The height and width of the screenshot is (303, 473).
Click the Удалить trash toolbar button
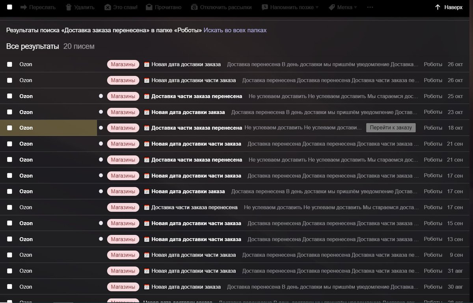tap(80, 7)
